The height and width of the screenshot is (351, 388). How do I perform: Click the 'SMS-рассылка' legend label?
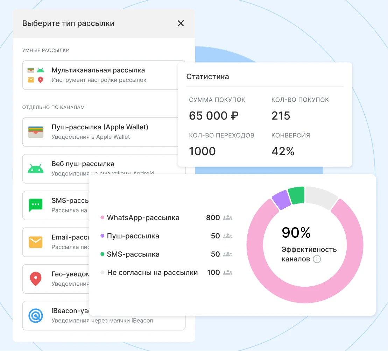(x=133, y=255)
